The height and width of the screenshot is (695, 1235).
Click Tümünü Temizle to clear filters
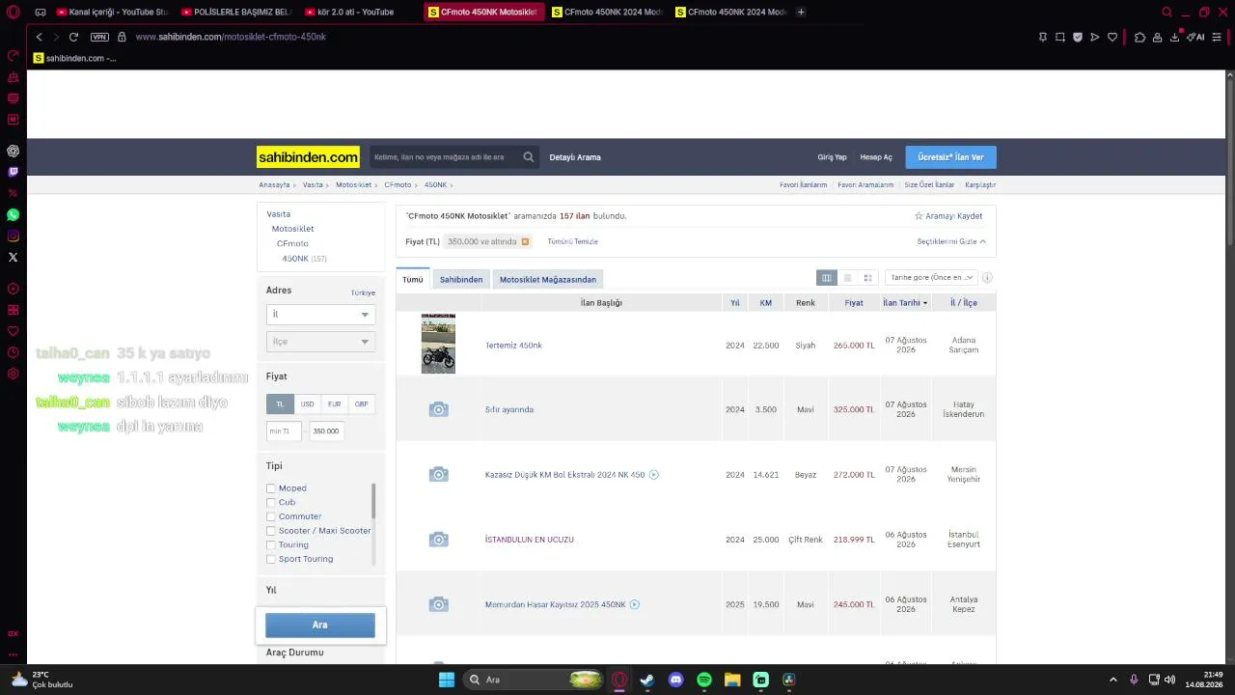(573, 241)
